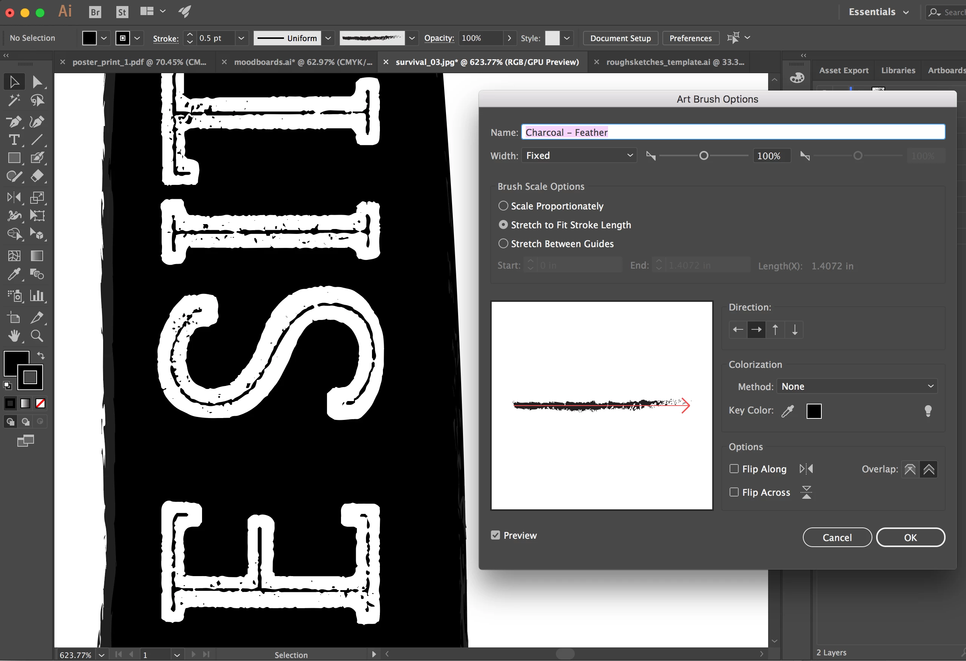Image resolution: width=966 pixels, height=661 pixels.
Task: Click the Document Setup button
Action: click(620, 38)
